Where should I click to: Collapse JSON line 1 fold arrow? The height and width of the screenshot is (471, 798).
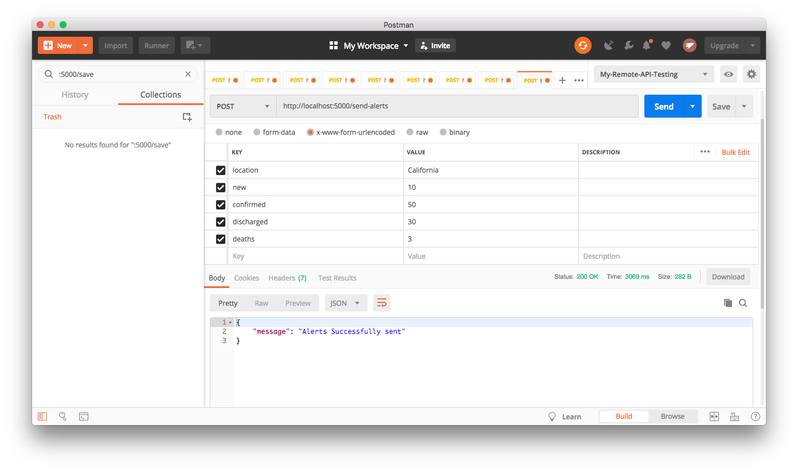click(x=230, y=322)
